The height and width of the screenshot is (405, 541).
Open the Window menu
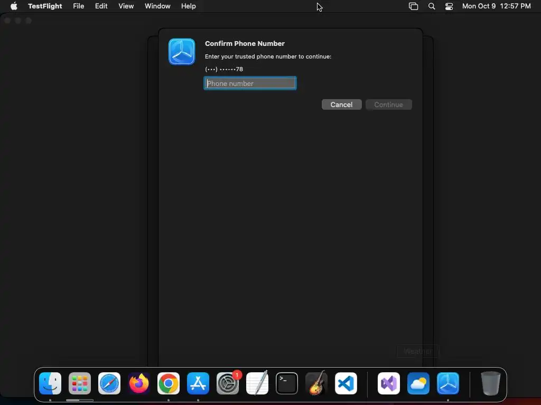click(157, 6)
